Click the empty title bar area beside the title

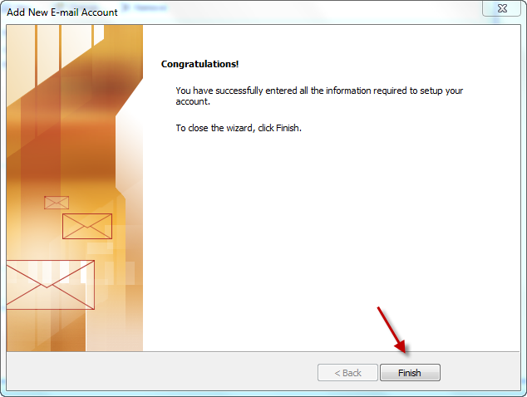point(299,12)
